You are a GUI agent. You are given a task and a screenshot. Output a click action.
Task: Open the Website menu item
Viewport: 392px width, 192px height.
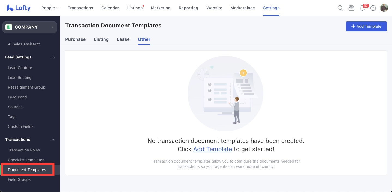pyautogui.click(x=214, y=8)
